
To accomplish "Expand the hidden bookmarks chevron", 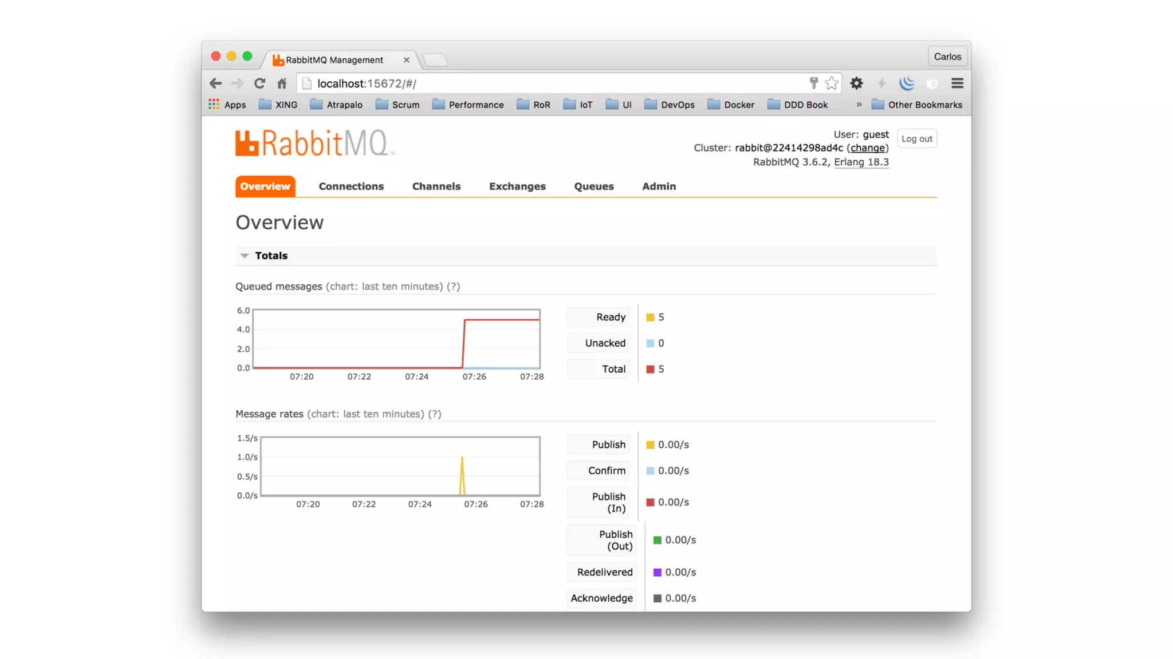I will (x=859, y=105).
